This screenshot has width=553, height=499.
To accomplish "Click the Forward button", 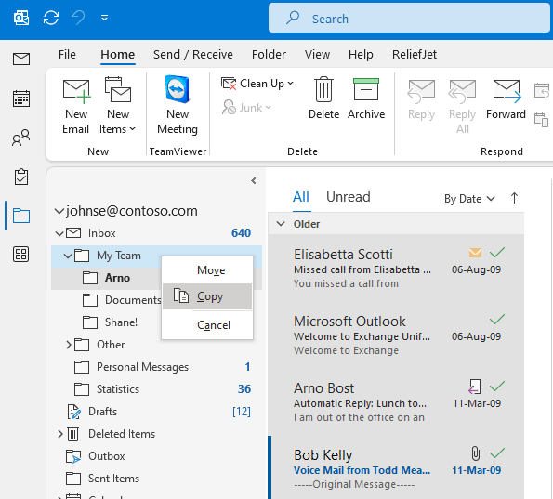I will [x=507, y=99].
